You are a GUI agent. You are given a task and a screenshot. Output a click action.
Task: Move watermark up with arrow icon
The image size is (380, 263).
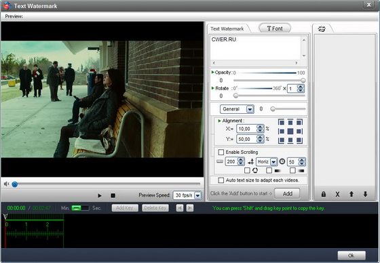coord(351,194)
